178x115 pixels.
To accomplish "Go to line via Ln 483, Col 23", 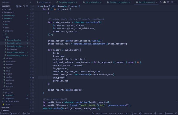I will coord(102,113).
